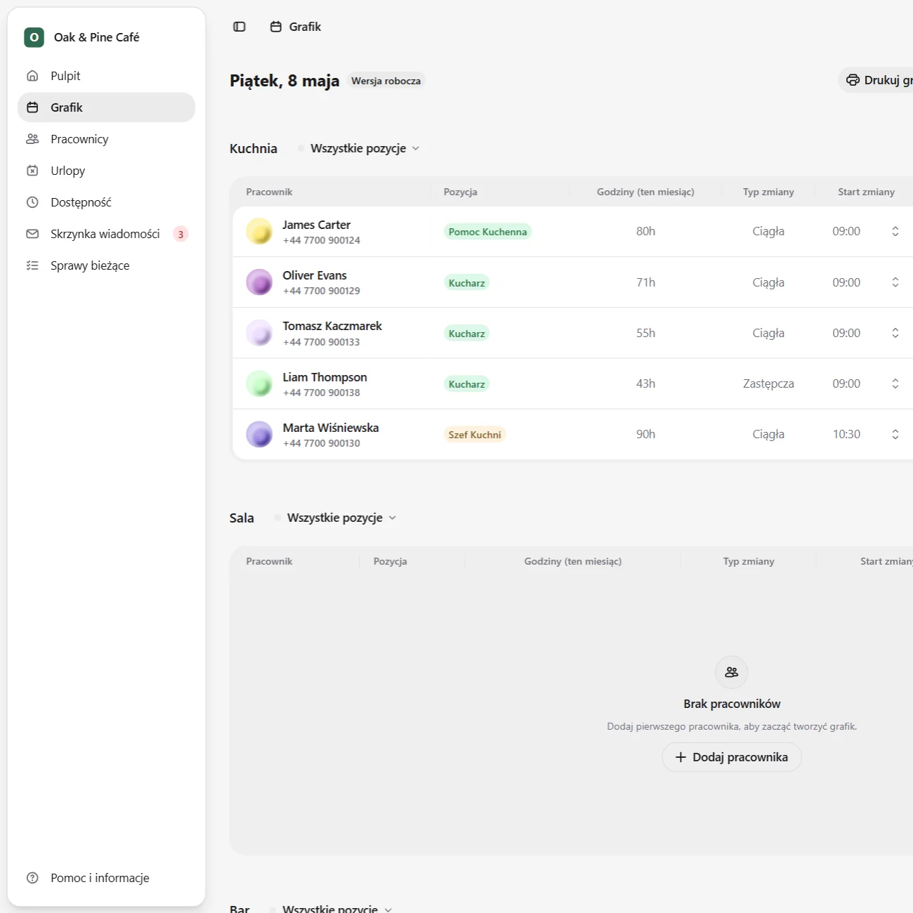Expand Bar Wszystkie pozycje filter

pos(331,908)
